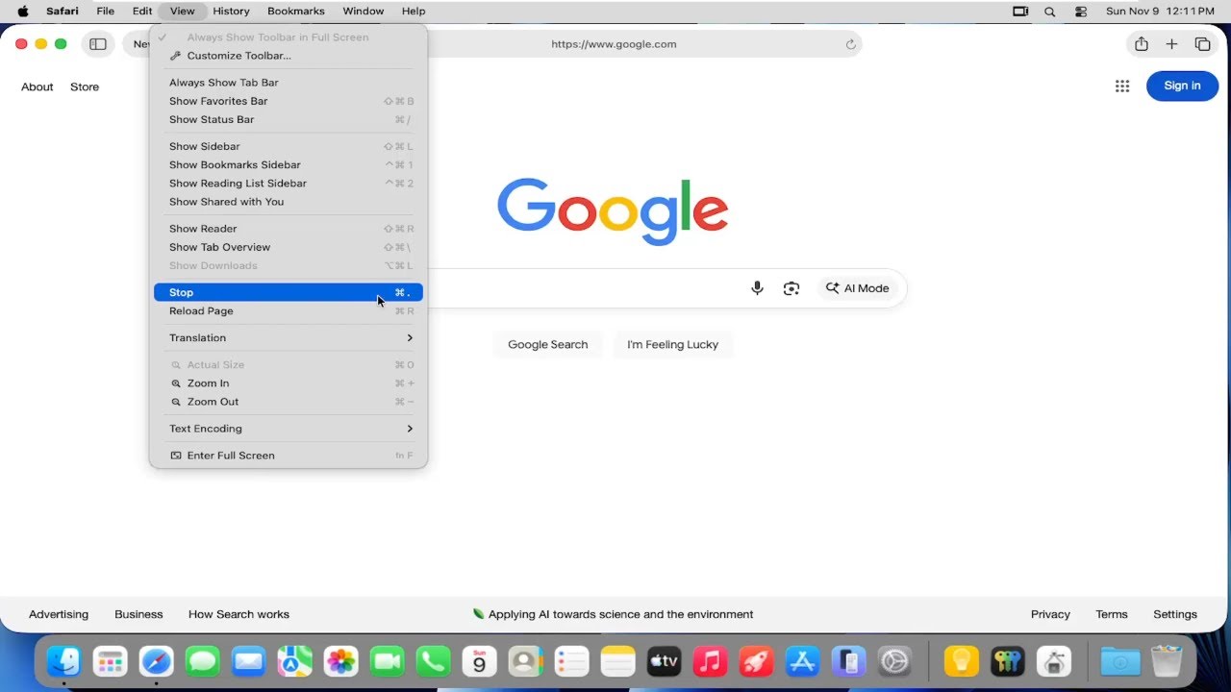Choose Customize Toolbar menu item
The image size is (1231, 692).
(x=289, y=56)
